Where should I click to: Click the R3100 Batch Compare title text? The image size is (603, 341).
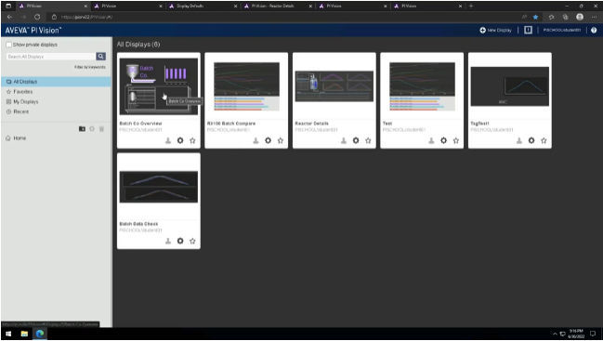[231, 124]
